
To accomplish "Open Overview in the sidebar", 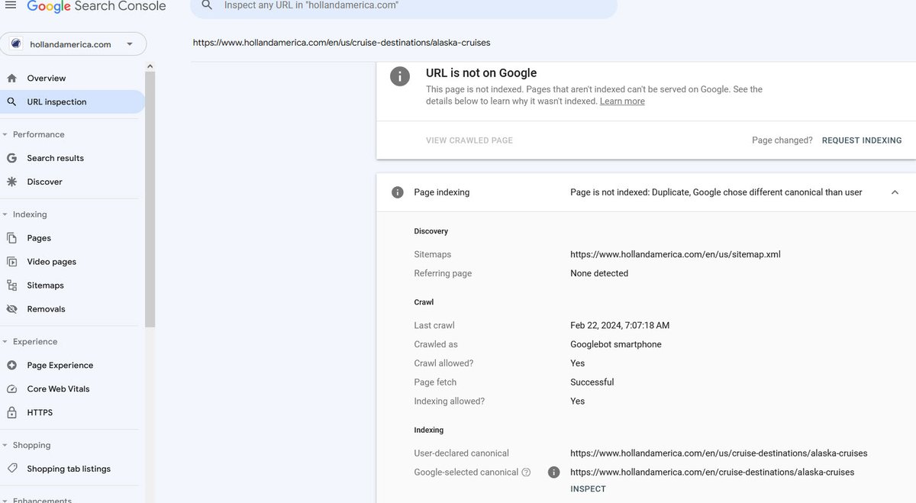I will click(47, 78).
